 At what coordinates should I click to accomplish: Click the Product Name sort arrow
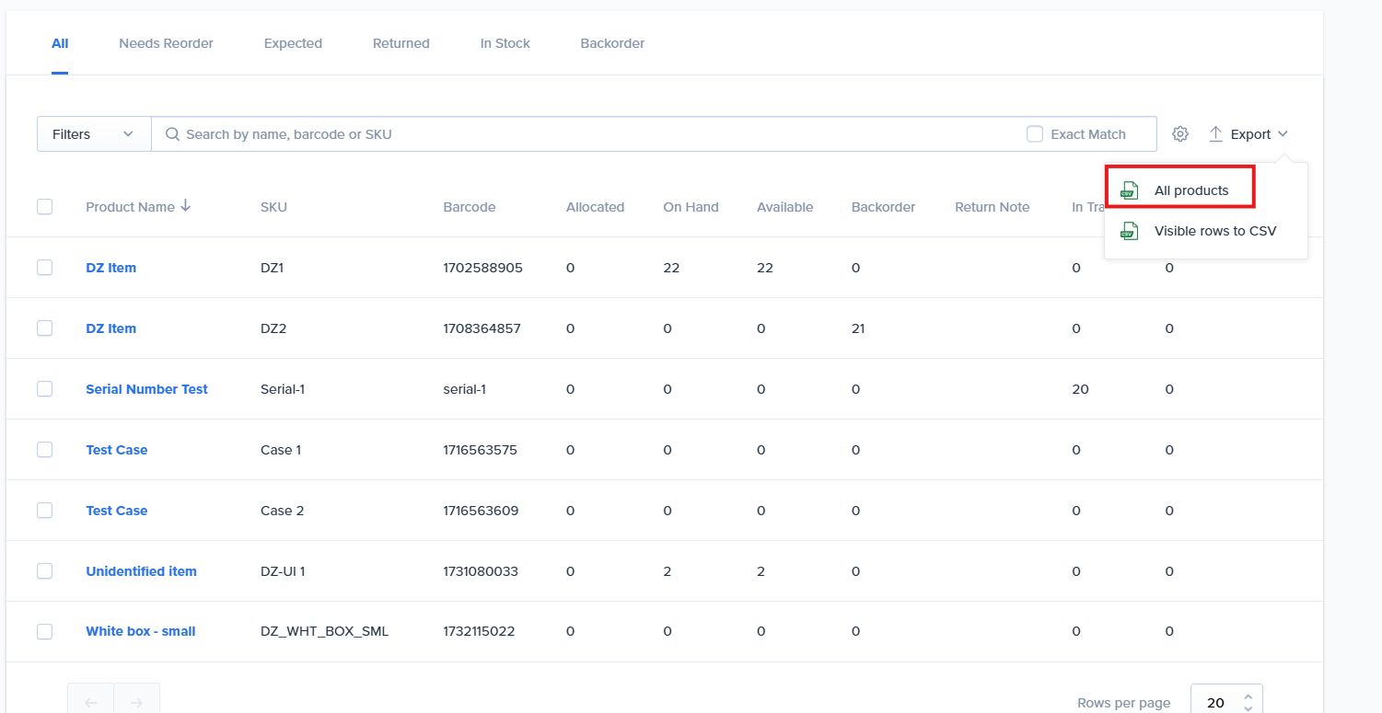pyautogui.click(x=186, y=206)
